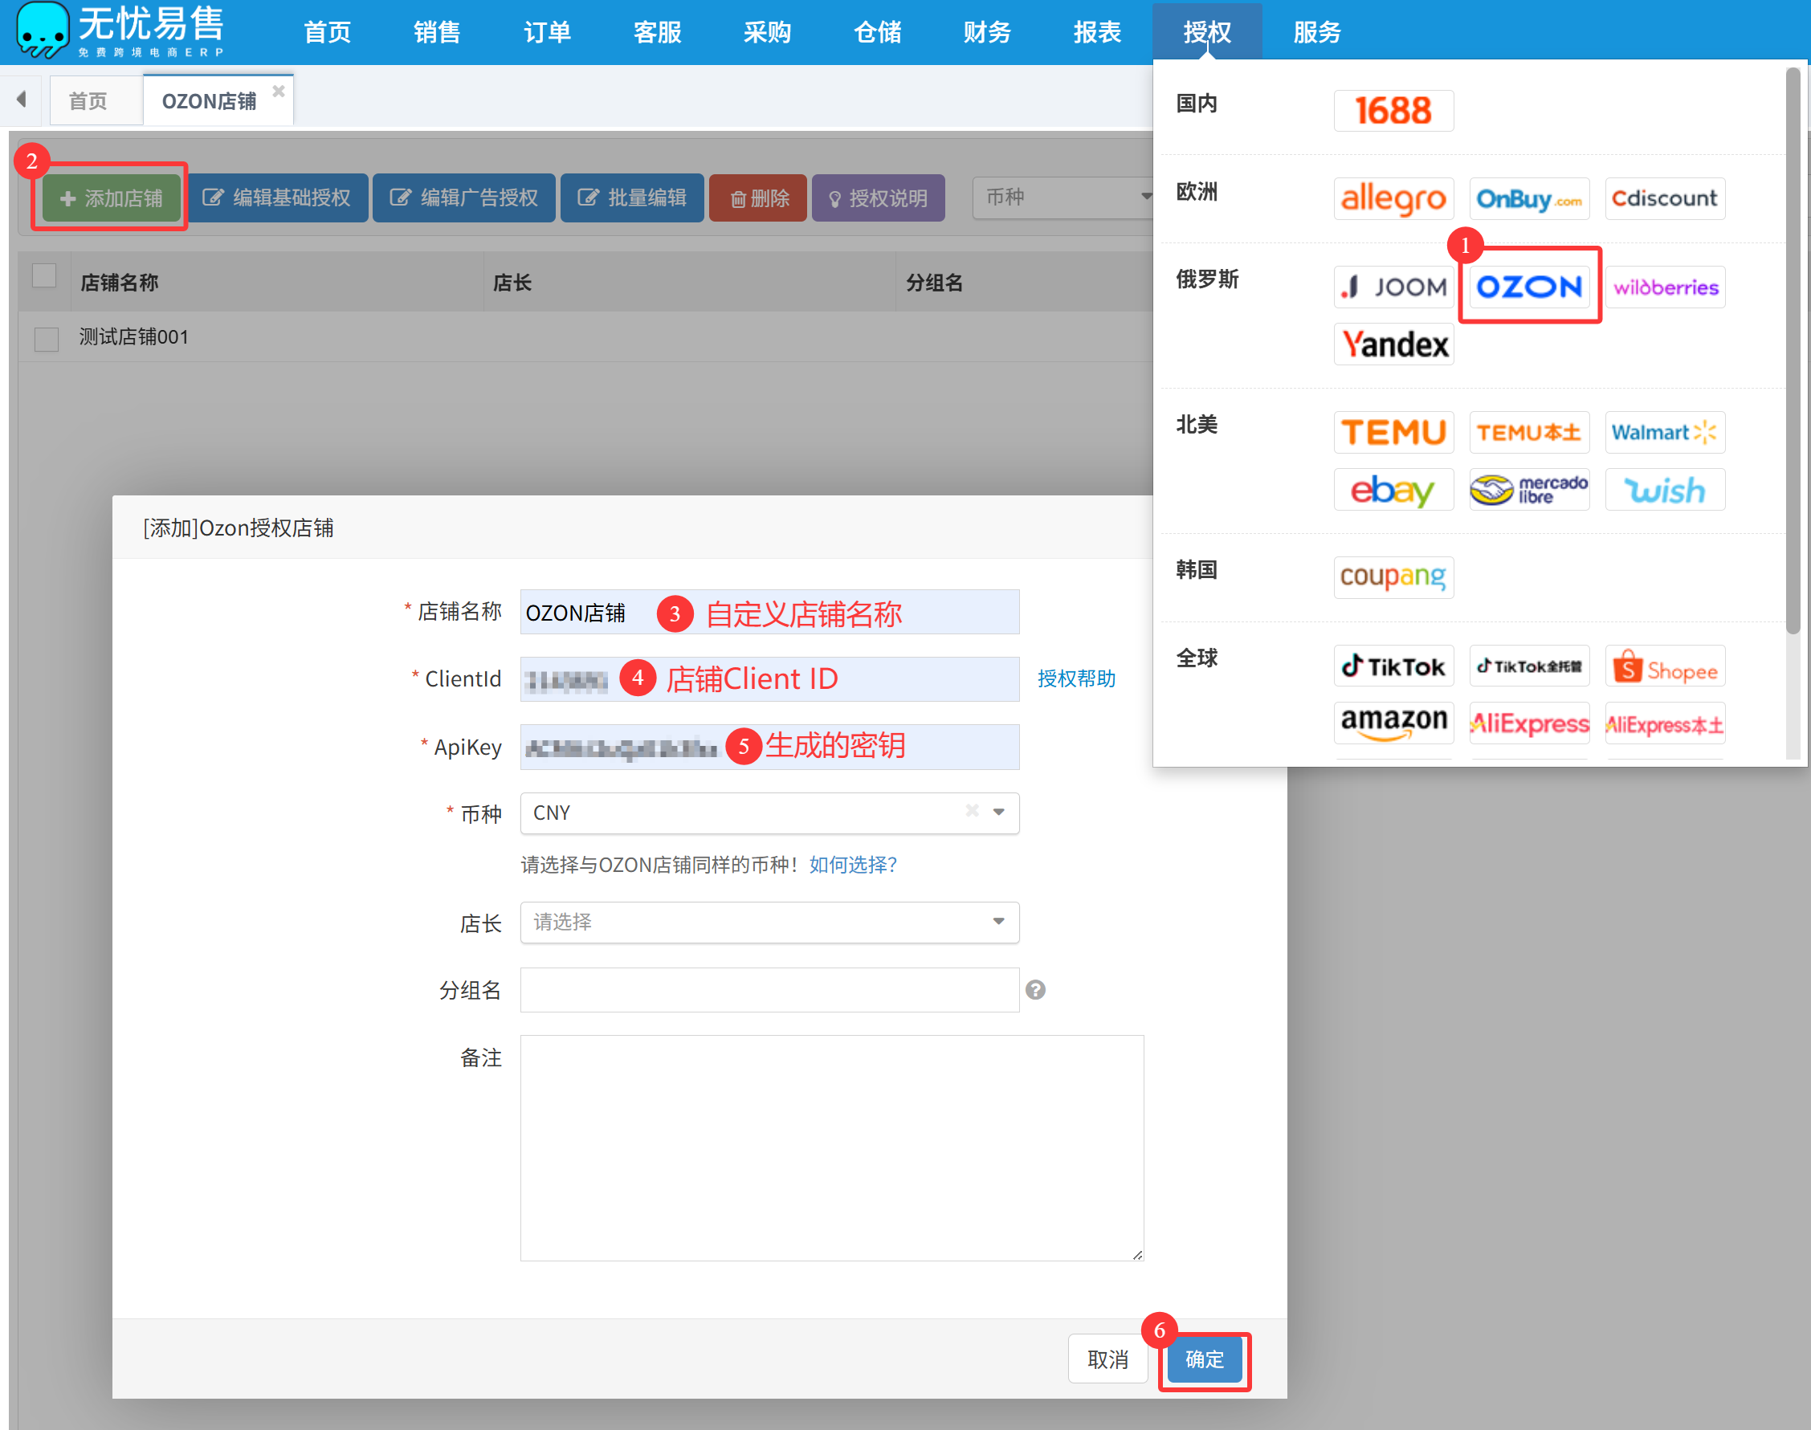
Task: Tick the checkbox for 测试店铺001 row
Action: pos(46,339)
